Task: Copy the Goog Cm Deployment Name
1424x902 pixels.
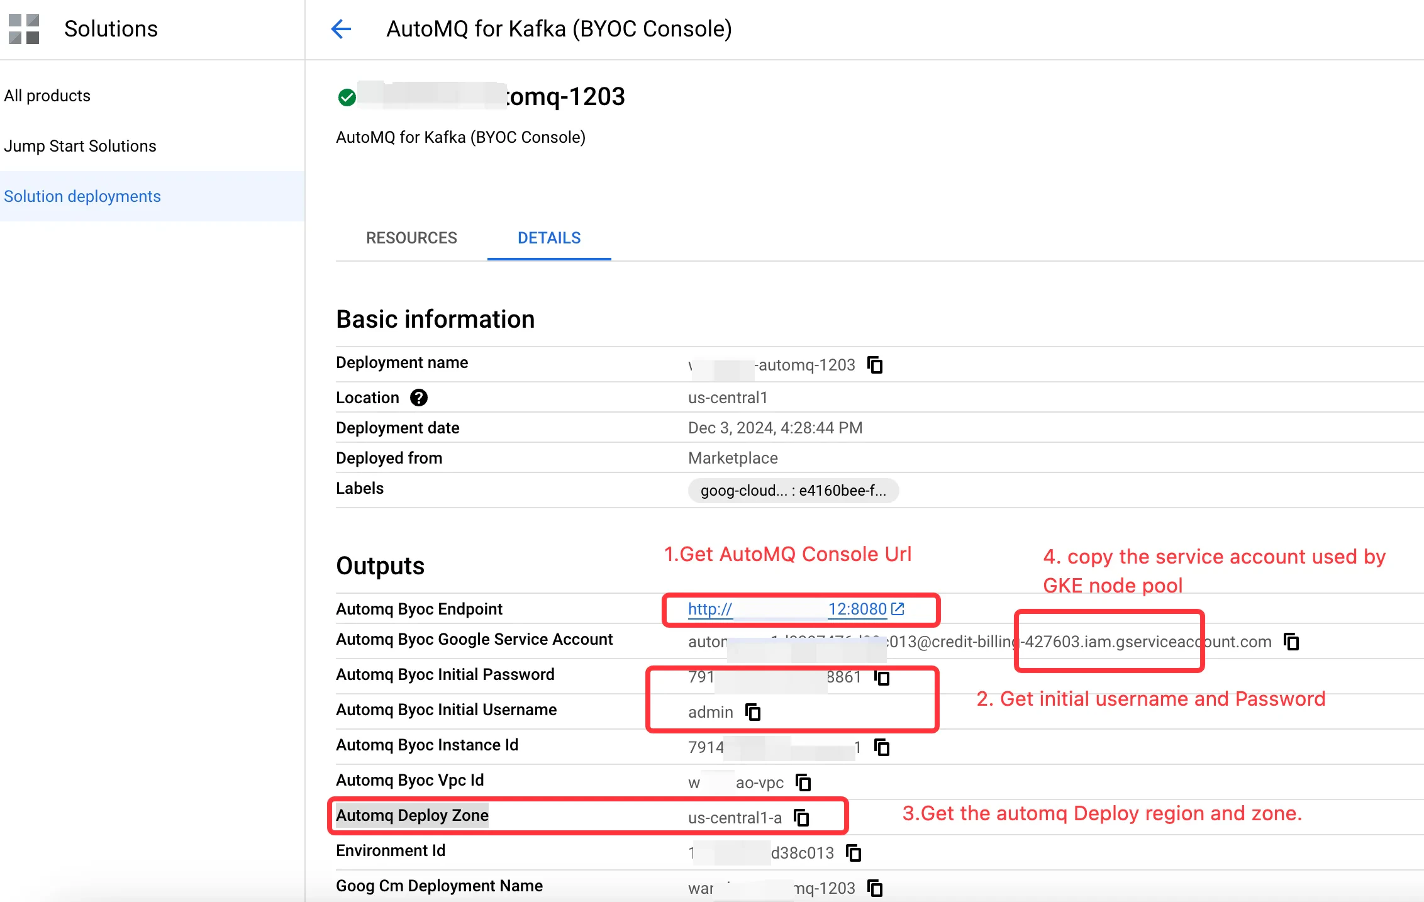Action: click(875, 888)
